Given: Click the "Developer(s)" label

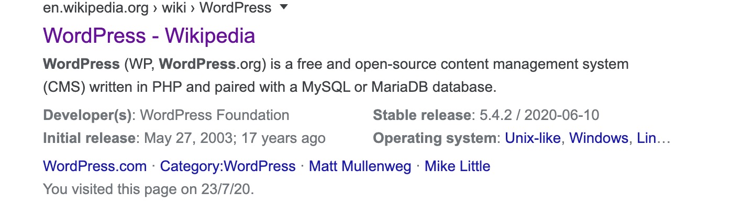Looking at the screenshot, I should (87, 115).
